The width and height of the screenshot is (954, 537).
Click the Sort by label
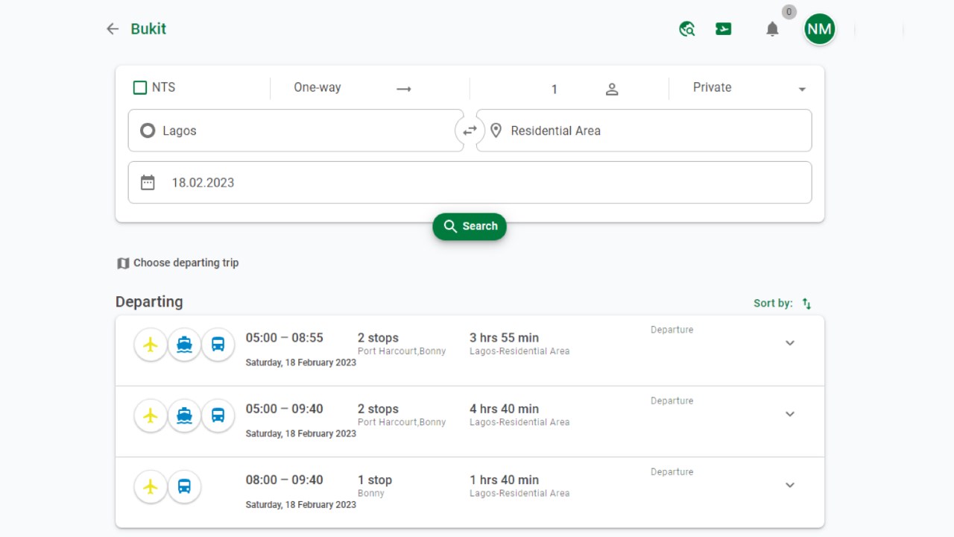point(773,304)
